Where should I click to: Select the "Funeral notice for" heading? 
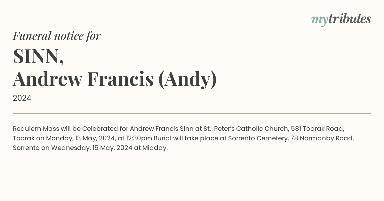point(57,36)
